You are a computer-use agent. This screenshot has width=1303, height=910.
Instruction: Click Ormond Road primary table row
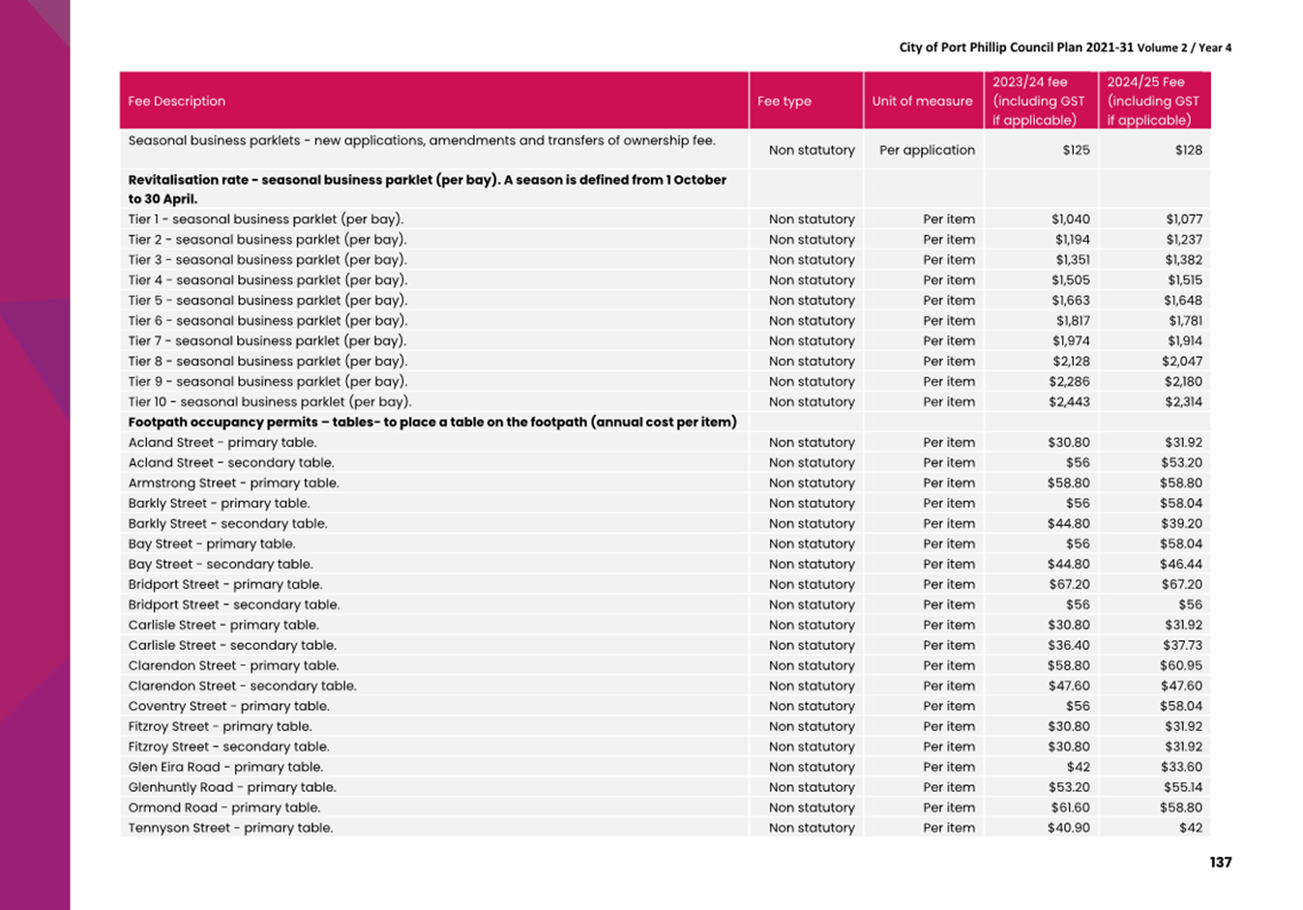pyautogui.click(x=665, y=808)
